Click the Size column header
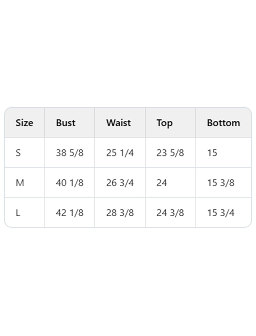The image size is (256, 336). coord(24,123)
